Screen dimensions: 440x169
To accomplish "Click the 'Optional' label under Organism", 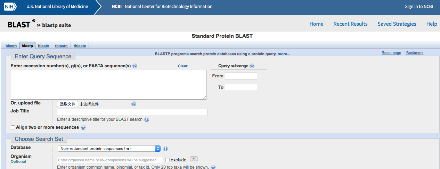I will pos(18,162).
